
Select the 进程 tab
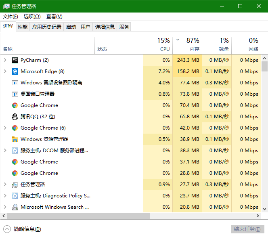(8, 26)
